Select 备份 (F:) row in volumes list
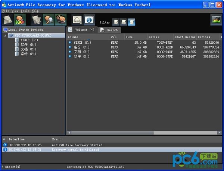 (x=144, y=47)
